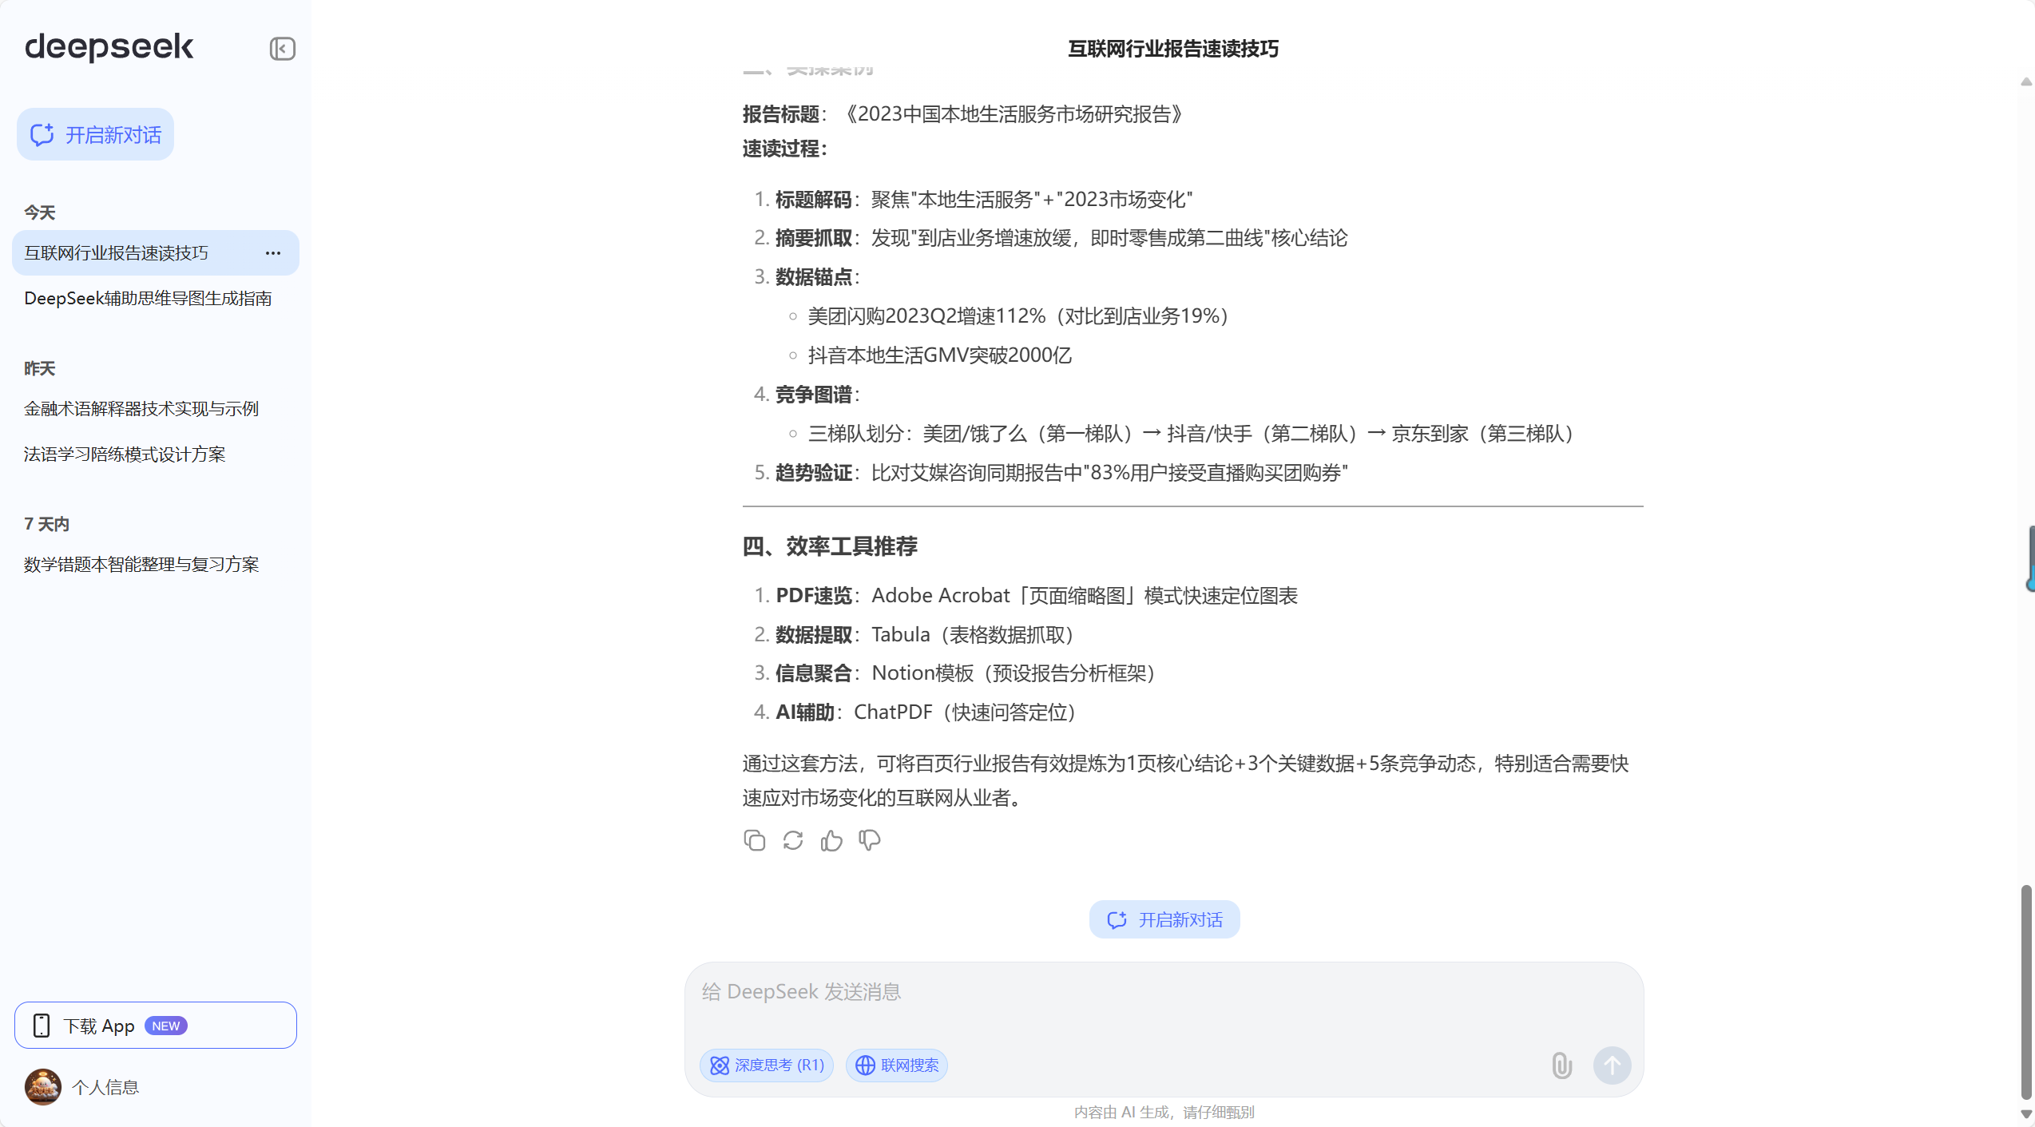This screenshot has width=2035, height=1127.
Task: Start a new chat from the sidebar button
Action: click(x=95, y=134)
